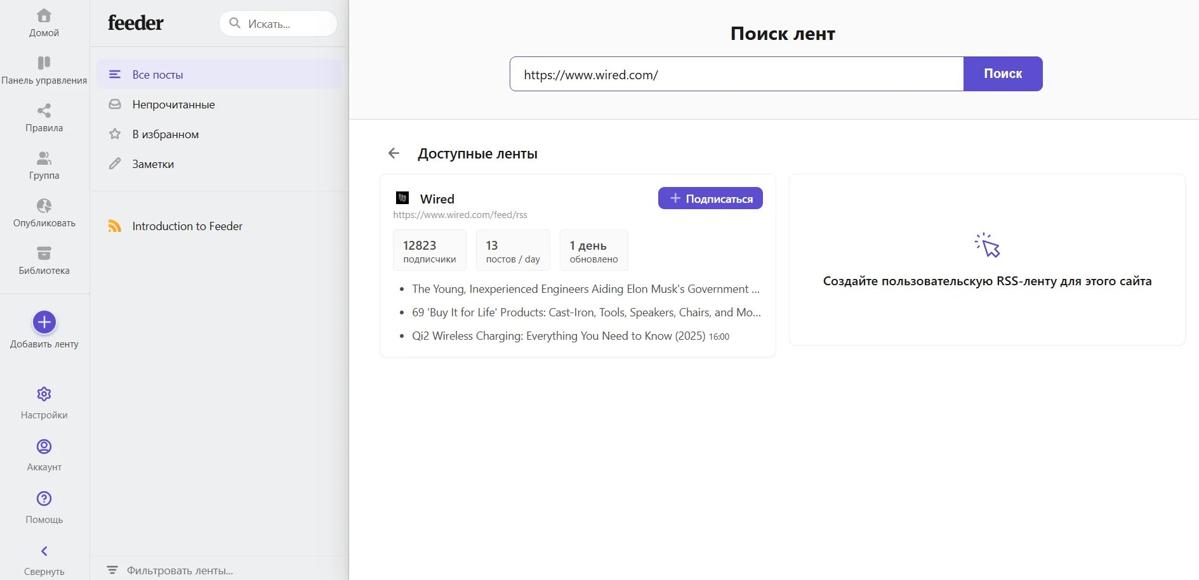This screenshot has height=580, width=1199.
Task: Click the Все посты list lines icon
Action: (x=115, y=74)
